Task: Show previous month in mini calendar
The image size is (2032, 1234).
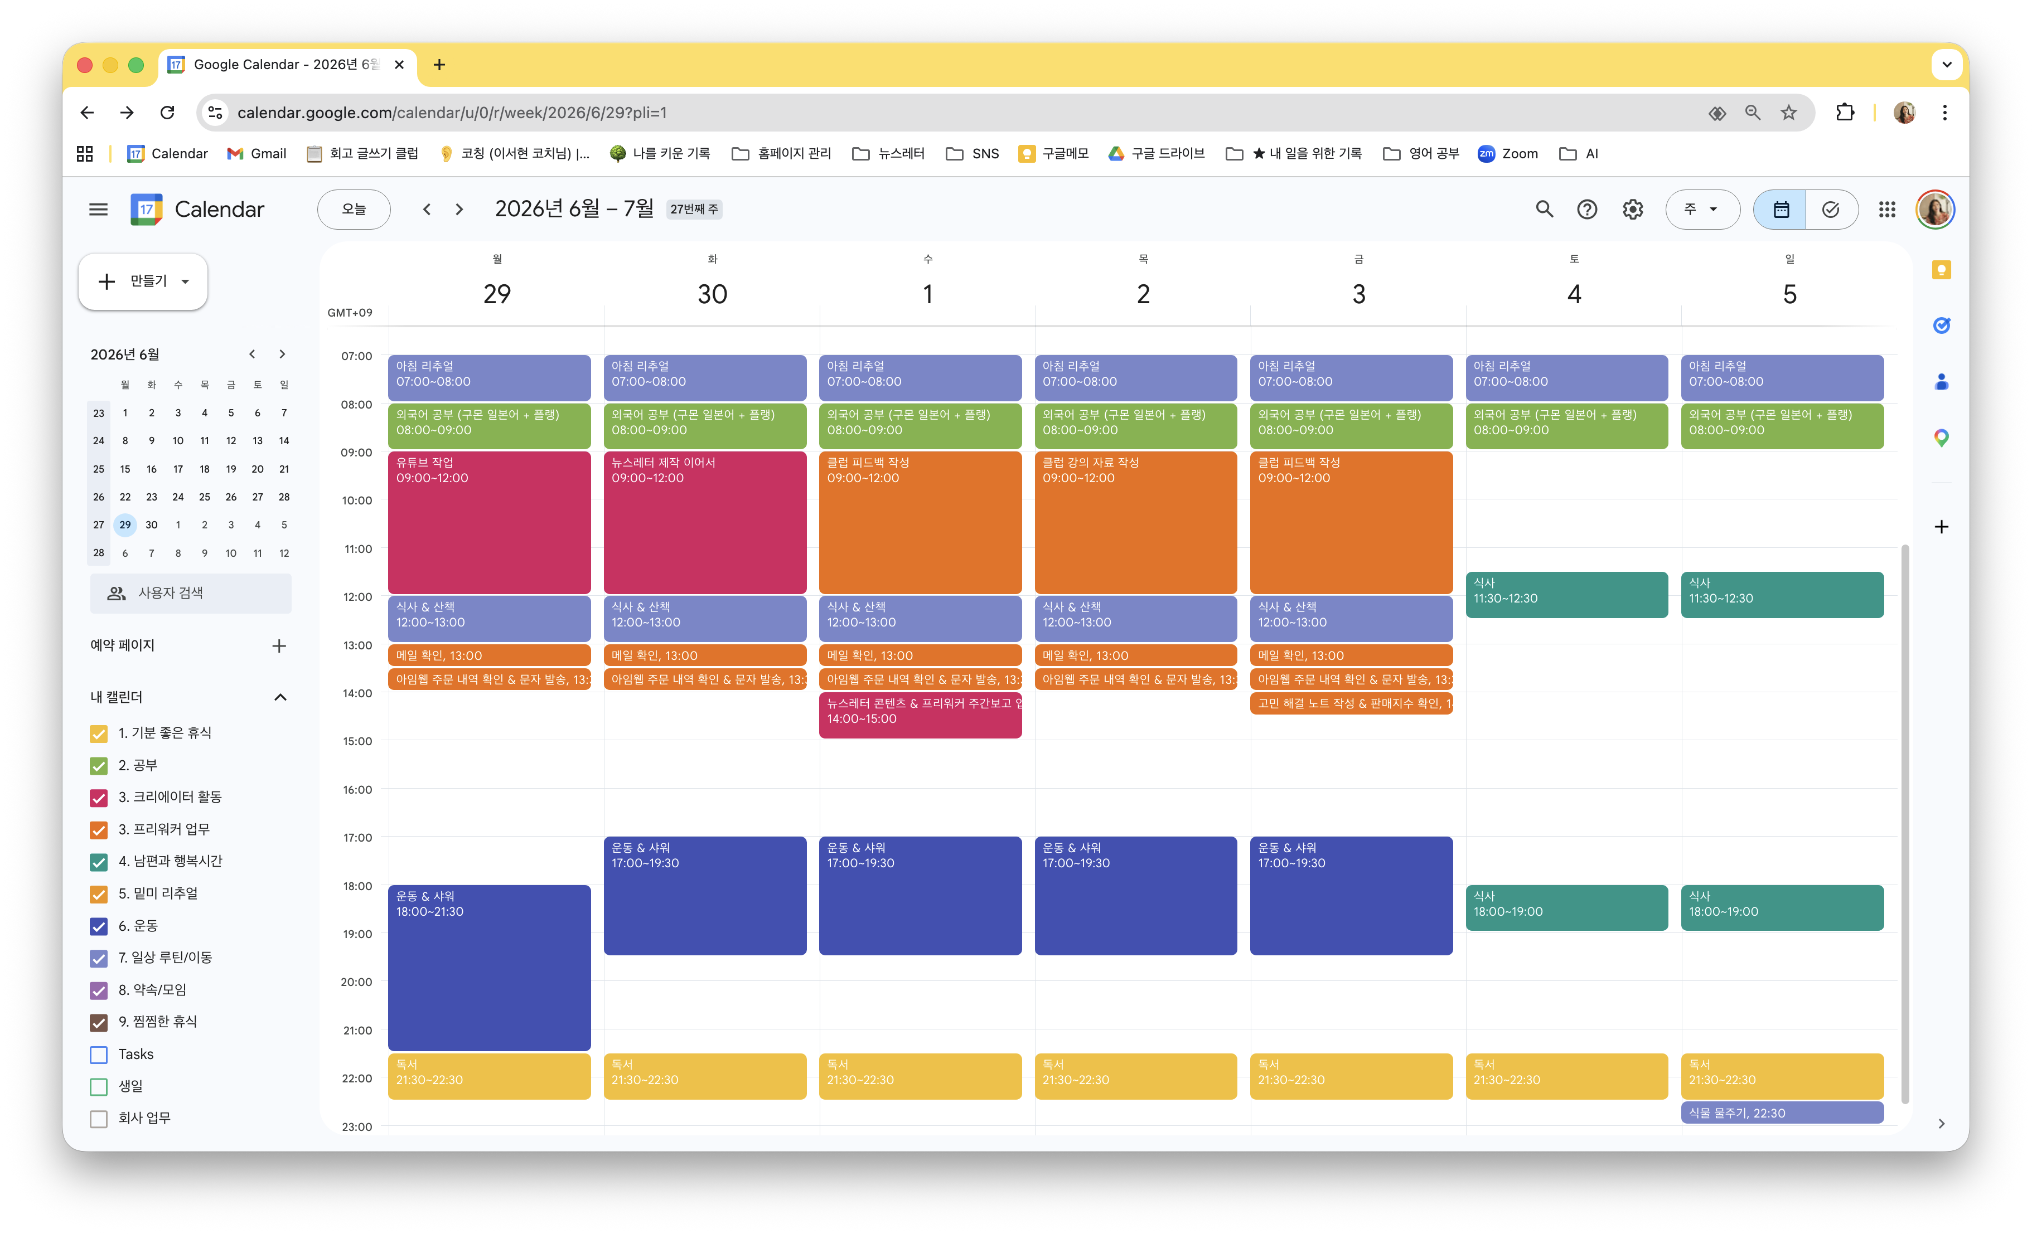Action: [253, 354]
